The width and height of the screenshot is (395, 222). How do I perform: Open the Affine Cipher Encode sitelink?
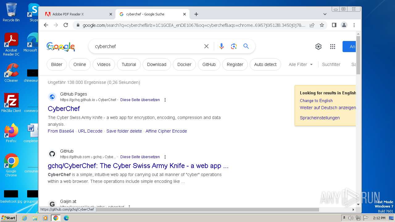[166, 131]
